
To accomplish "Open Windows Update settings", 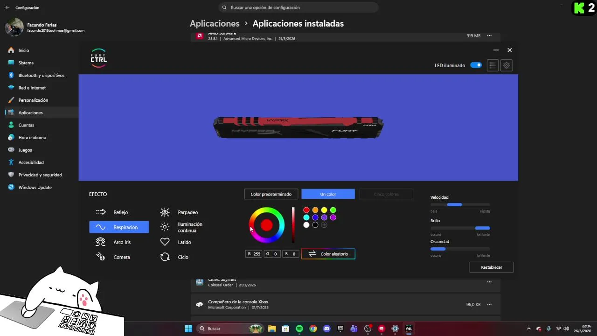I will tap(41, 187).
